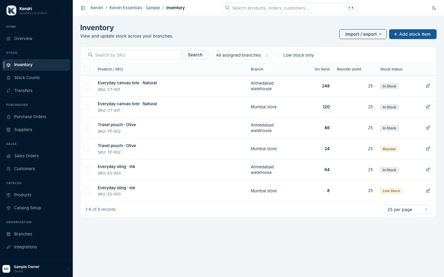Edit TP-002 Ahmedabad warehouse stock row

tap(428, 128)
